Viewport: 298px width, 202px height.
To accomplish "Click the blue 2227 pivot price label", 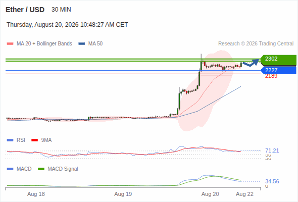I will click(278, 70).
